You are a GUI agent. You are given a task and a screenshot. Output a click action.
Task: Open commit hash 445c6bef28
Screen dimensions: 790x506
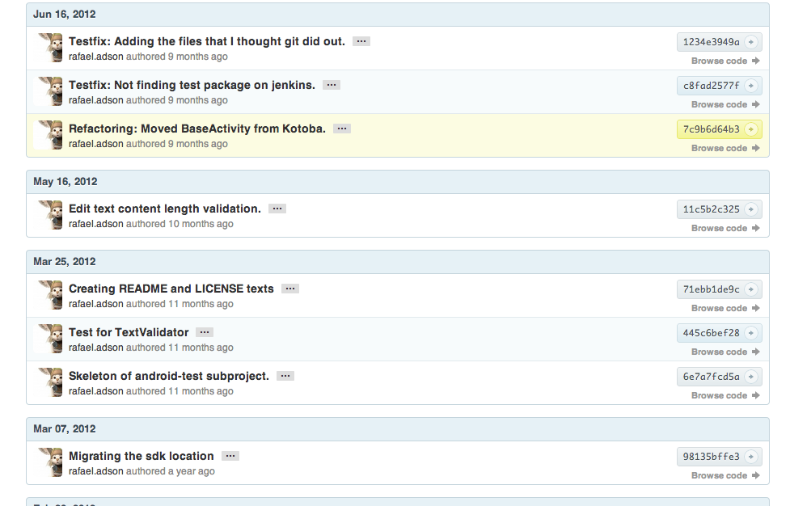point(711,333)
